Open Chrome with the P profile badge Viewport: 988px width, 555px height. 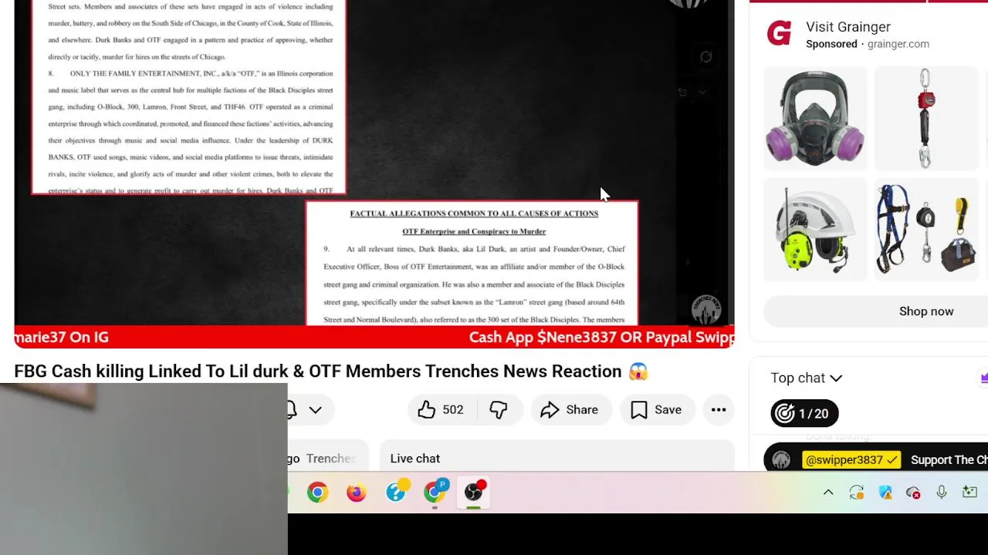(x=435, y=492)
